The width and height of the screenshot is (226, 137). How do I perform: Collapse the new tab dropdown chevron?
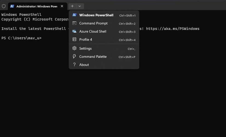[x=79, y=6]
